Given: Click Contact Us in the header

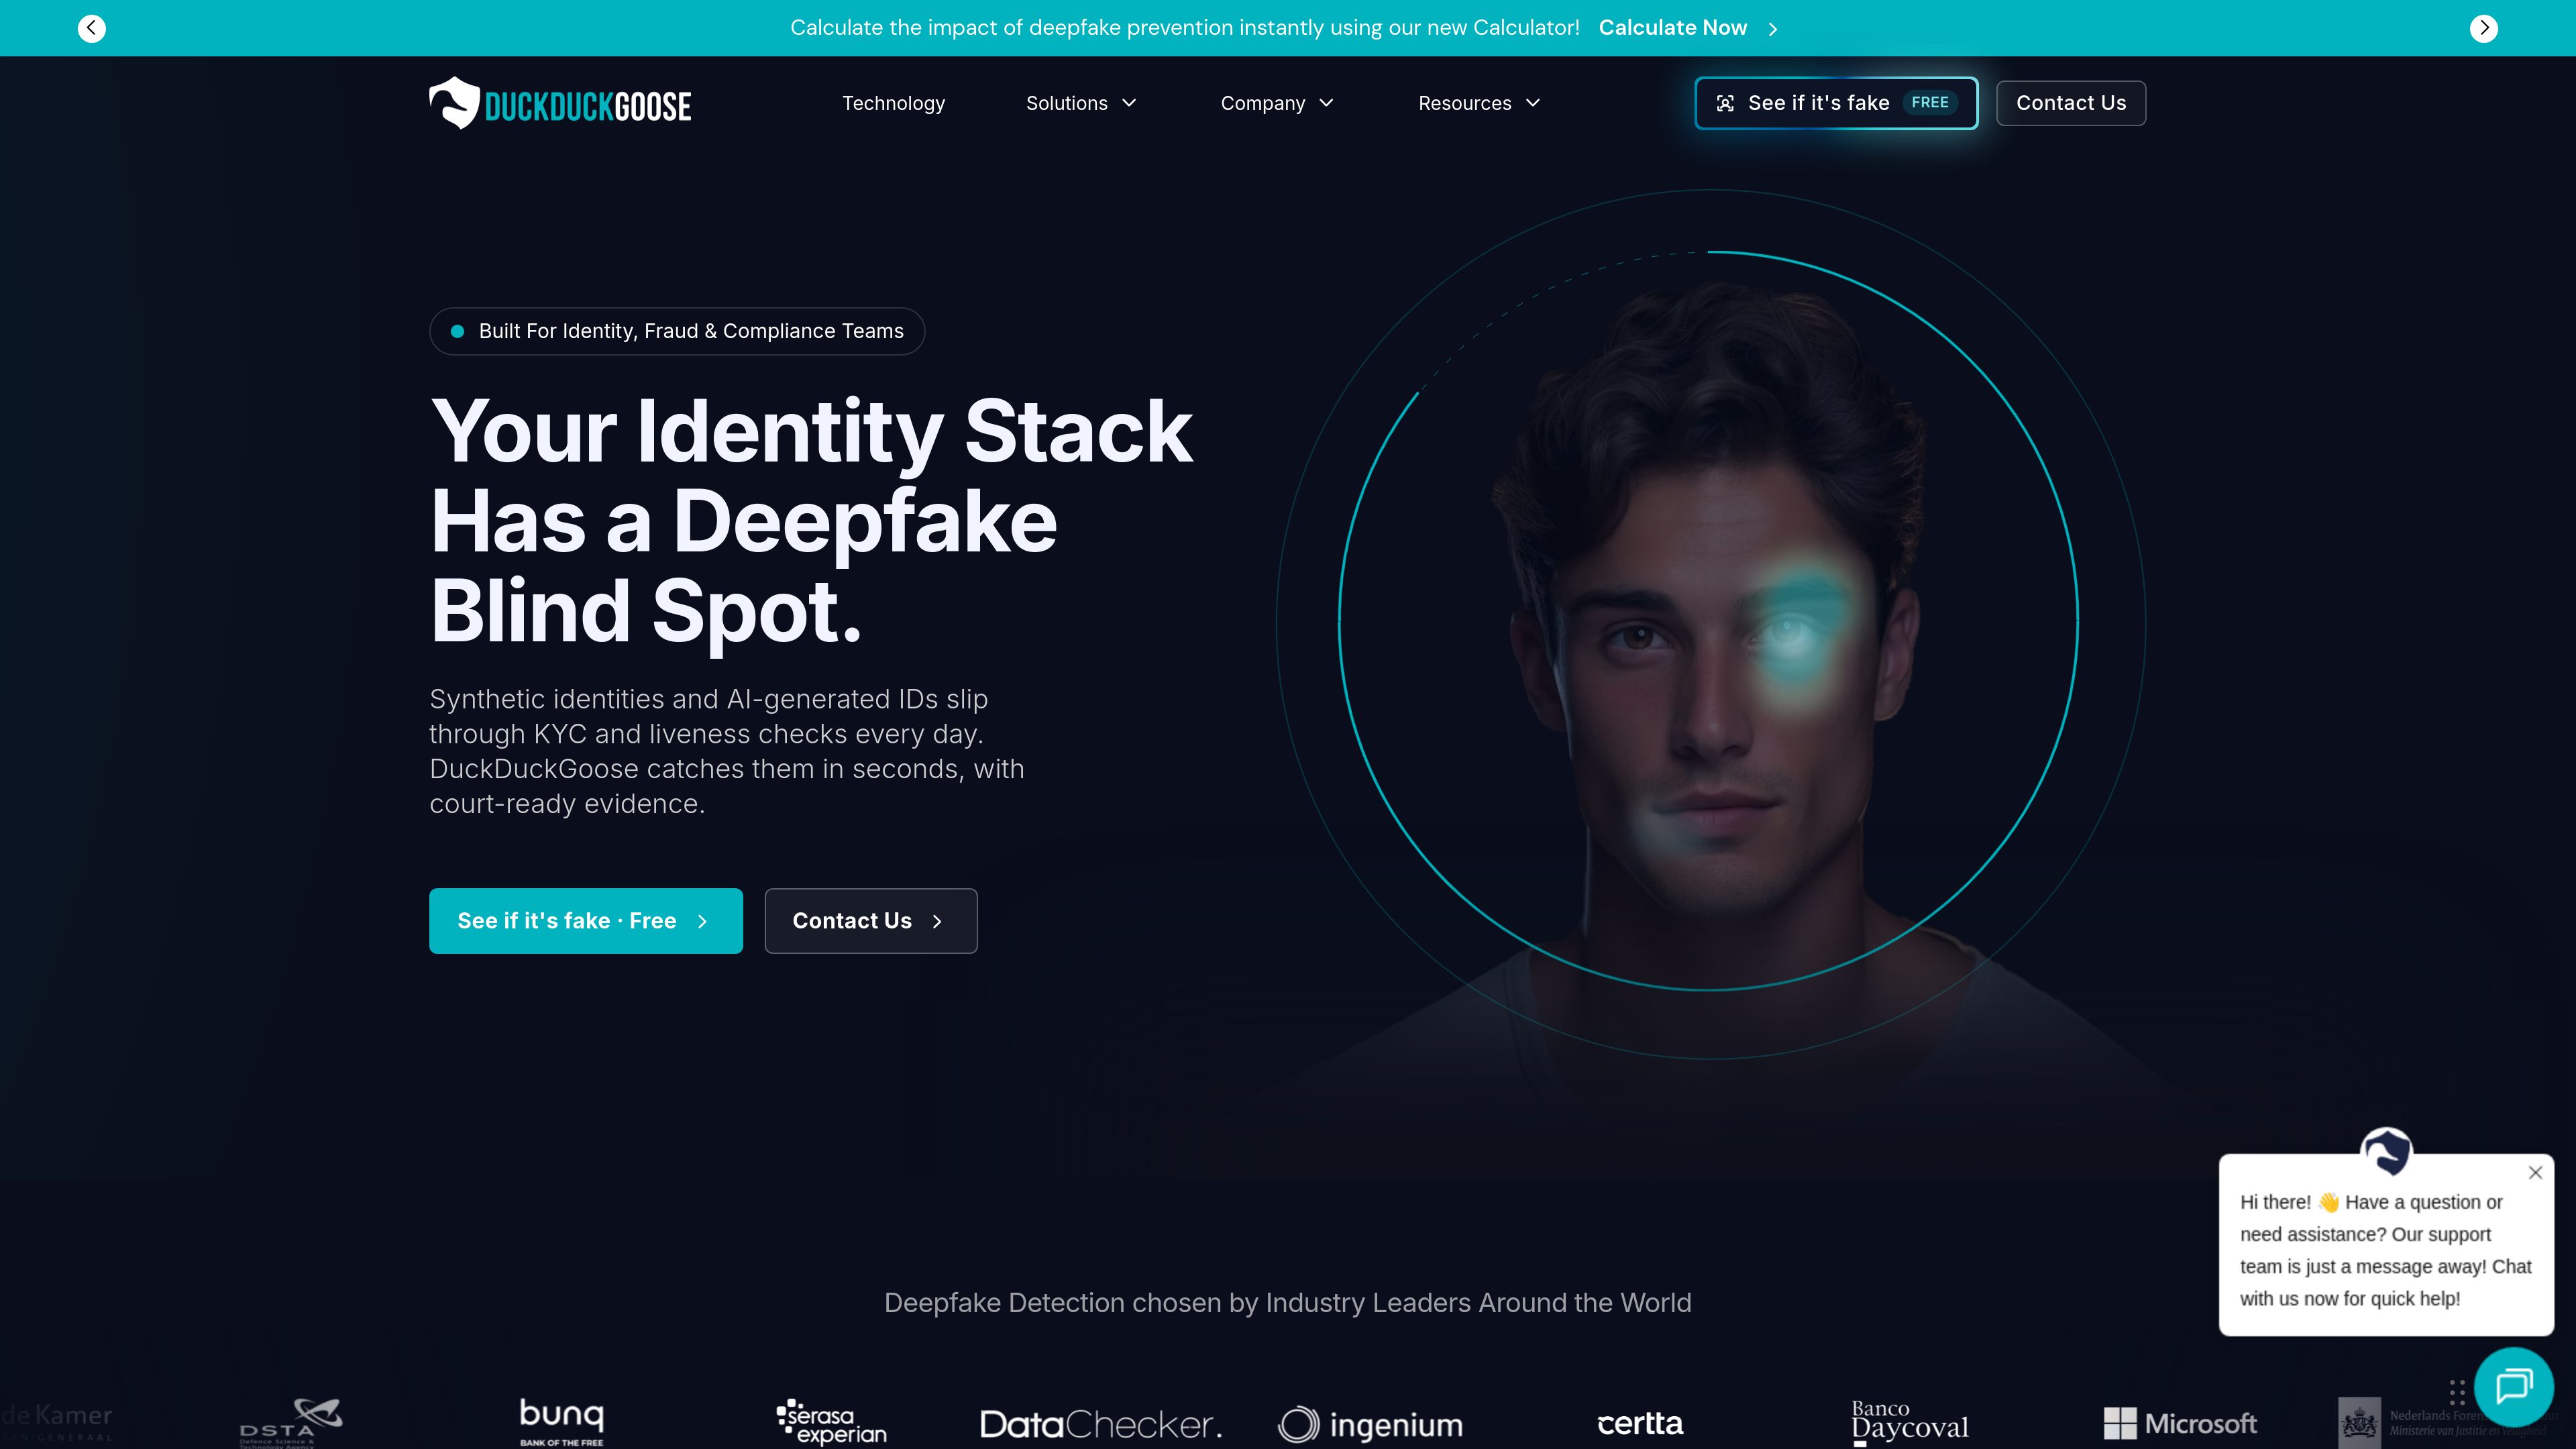Looking at the screenshot, I should pyautogui.click(x=2071, y=103).
